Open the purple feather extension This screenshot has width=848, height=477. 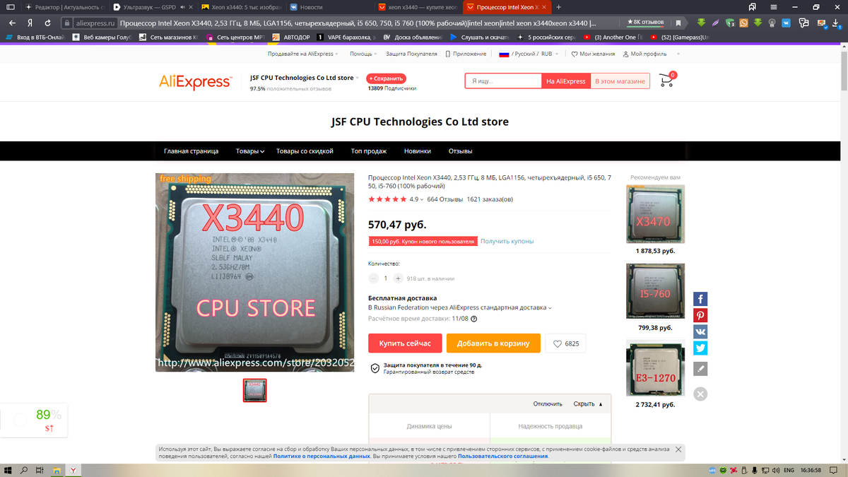[x=716, y=23]
